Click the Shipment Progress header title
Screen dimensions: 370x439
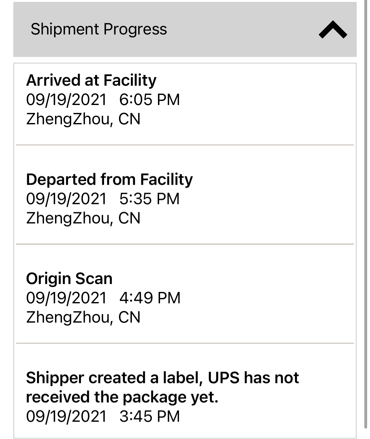pyautogui.click(x=99, y=29)
